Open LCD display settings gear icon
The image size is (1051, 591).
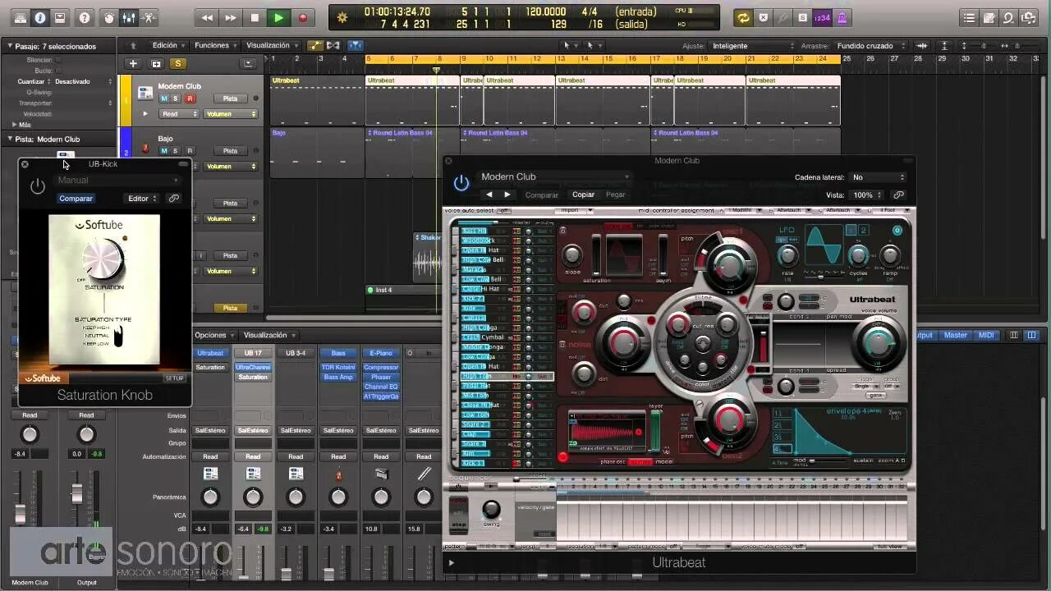[x=342, y=17]
